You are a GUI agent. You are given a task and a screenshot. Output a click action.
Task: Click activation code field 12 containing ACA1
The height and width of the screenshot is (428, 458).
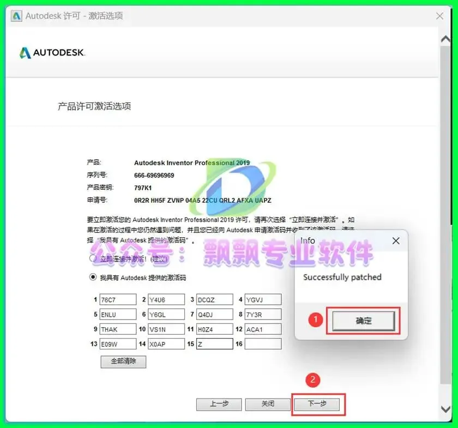(x=263, y=329)
